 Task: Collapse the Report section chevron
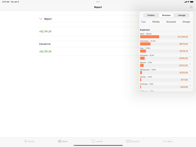coord(41,19)
